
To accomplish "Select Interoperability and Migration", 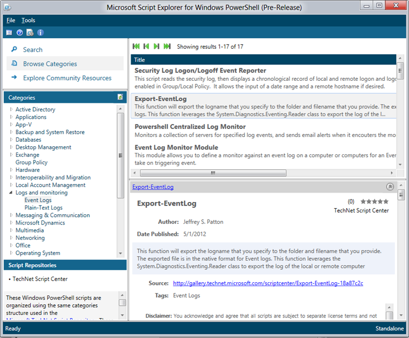I will click(x=53, y=177).
